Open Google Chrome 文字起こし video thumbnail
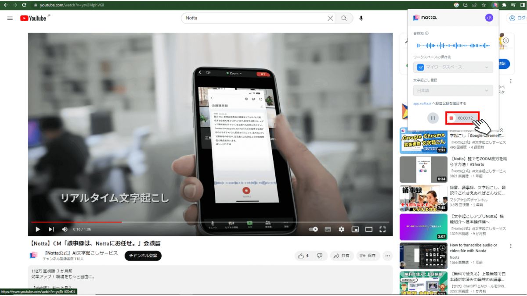This screenshot has width=527, height=296. point(422,140)
